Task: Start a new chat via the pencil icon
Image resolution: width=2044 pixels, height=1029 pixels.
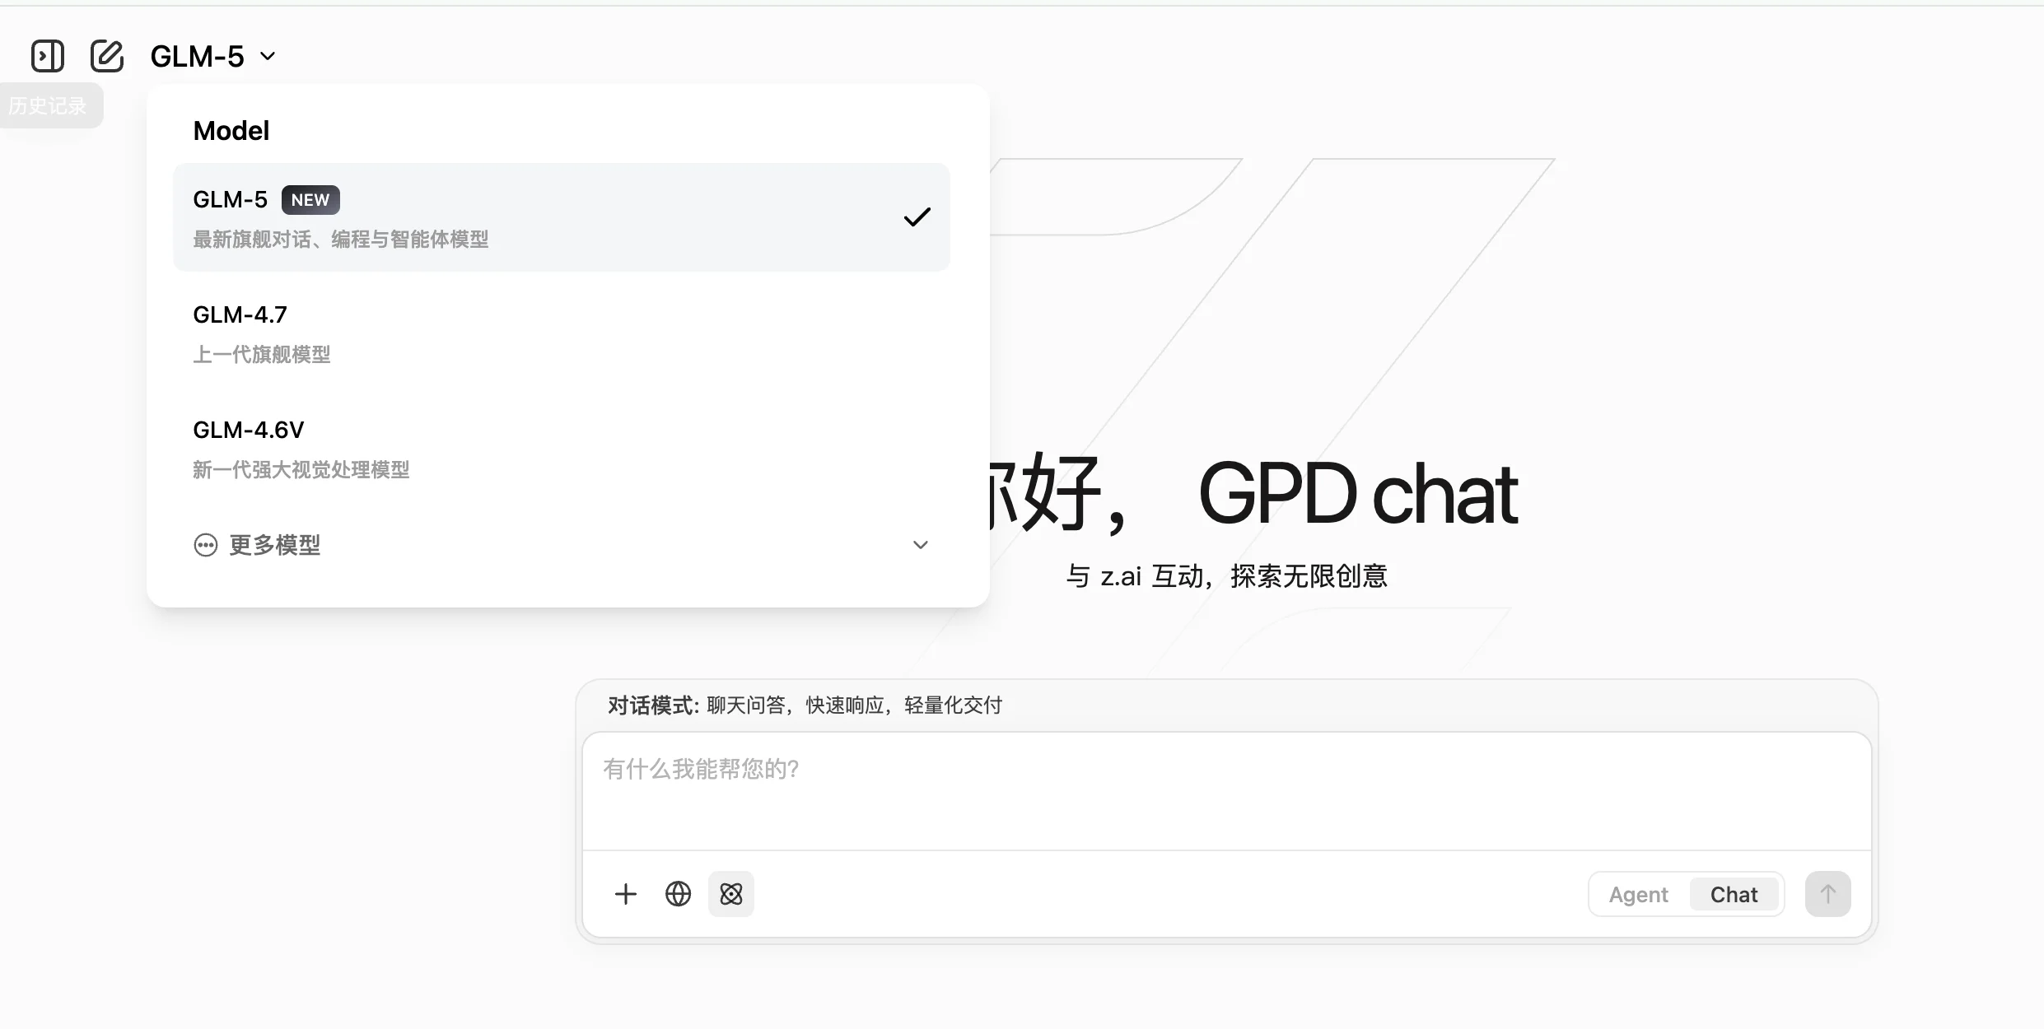Action: point(106,55)
